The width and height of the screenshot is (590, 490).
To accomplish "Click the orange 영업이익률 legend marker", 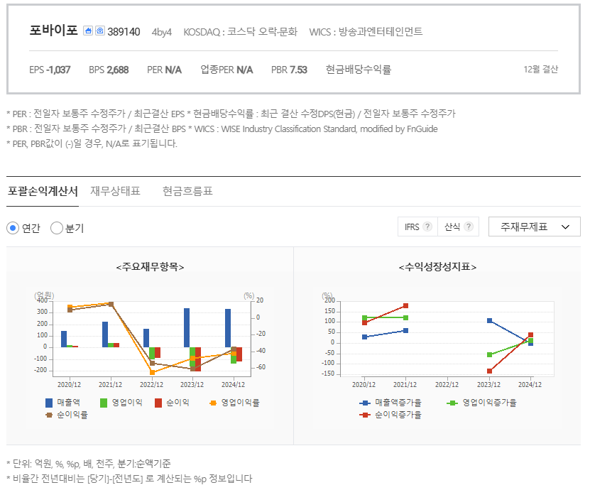I will (212, 403).
